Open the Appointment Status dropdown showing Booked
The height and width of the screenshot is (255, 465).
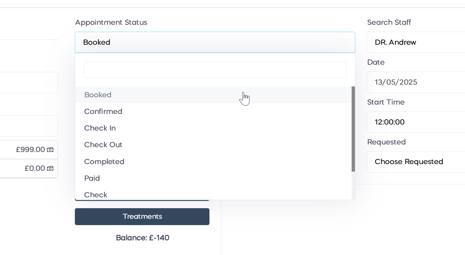click(215, 42)
